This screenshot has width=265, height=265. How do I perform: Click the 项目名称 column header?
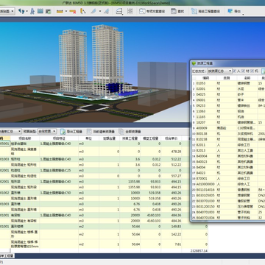coord(25,138)
